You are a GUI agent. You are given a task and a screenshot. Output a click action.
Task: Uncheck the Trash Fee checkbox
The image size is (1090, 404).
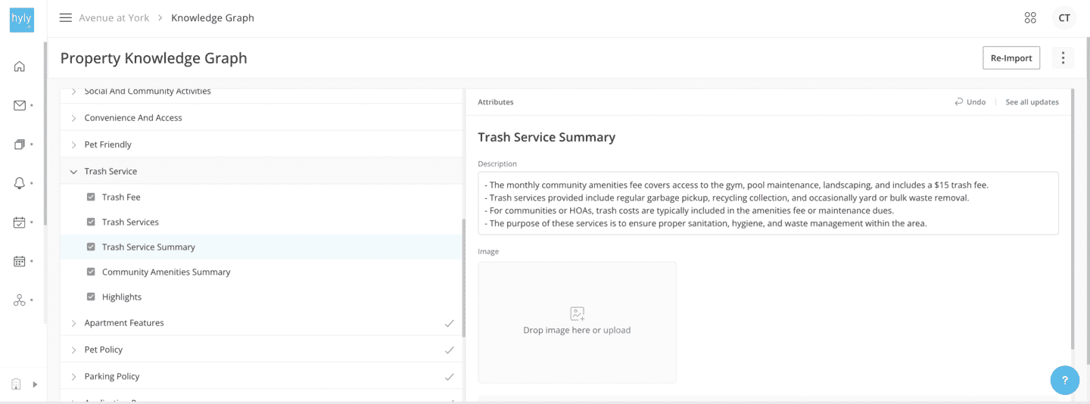pyautogui.click(x=91, y=197)
